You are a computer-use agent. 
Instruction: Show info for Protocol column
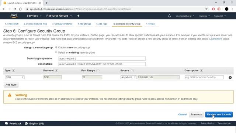click(x=56, y=71)
